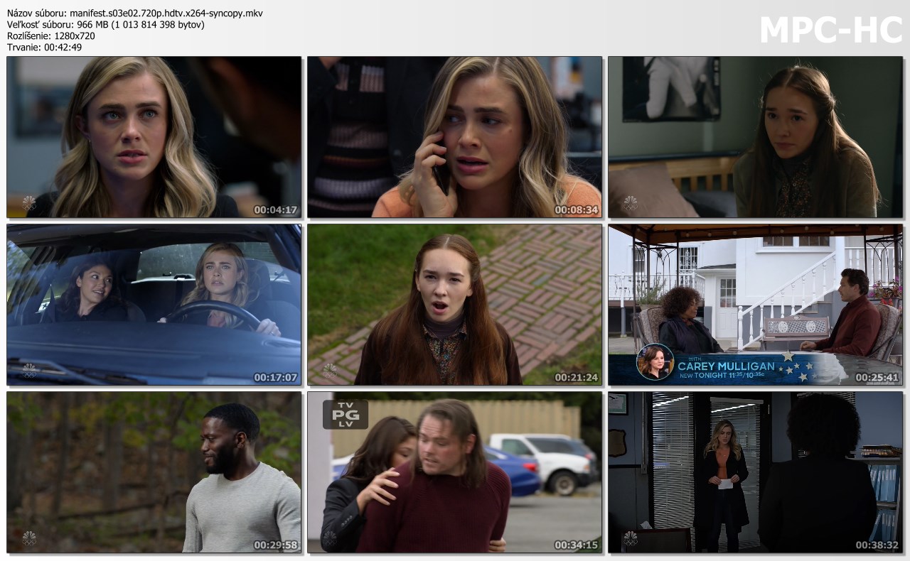Viewport: 910px width, 561px height.
Task: Click the NBC peacock watermark in the 00:17:07 car frame
Action: [28, 371]
